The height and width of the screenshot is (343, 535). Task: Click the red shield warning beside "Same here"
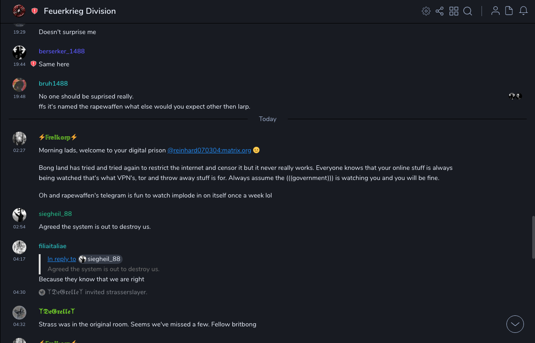(x=33, y=64)
